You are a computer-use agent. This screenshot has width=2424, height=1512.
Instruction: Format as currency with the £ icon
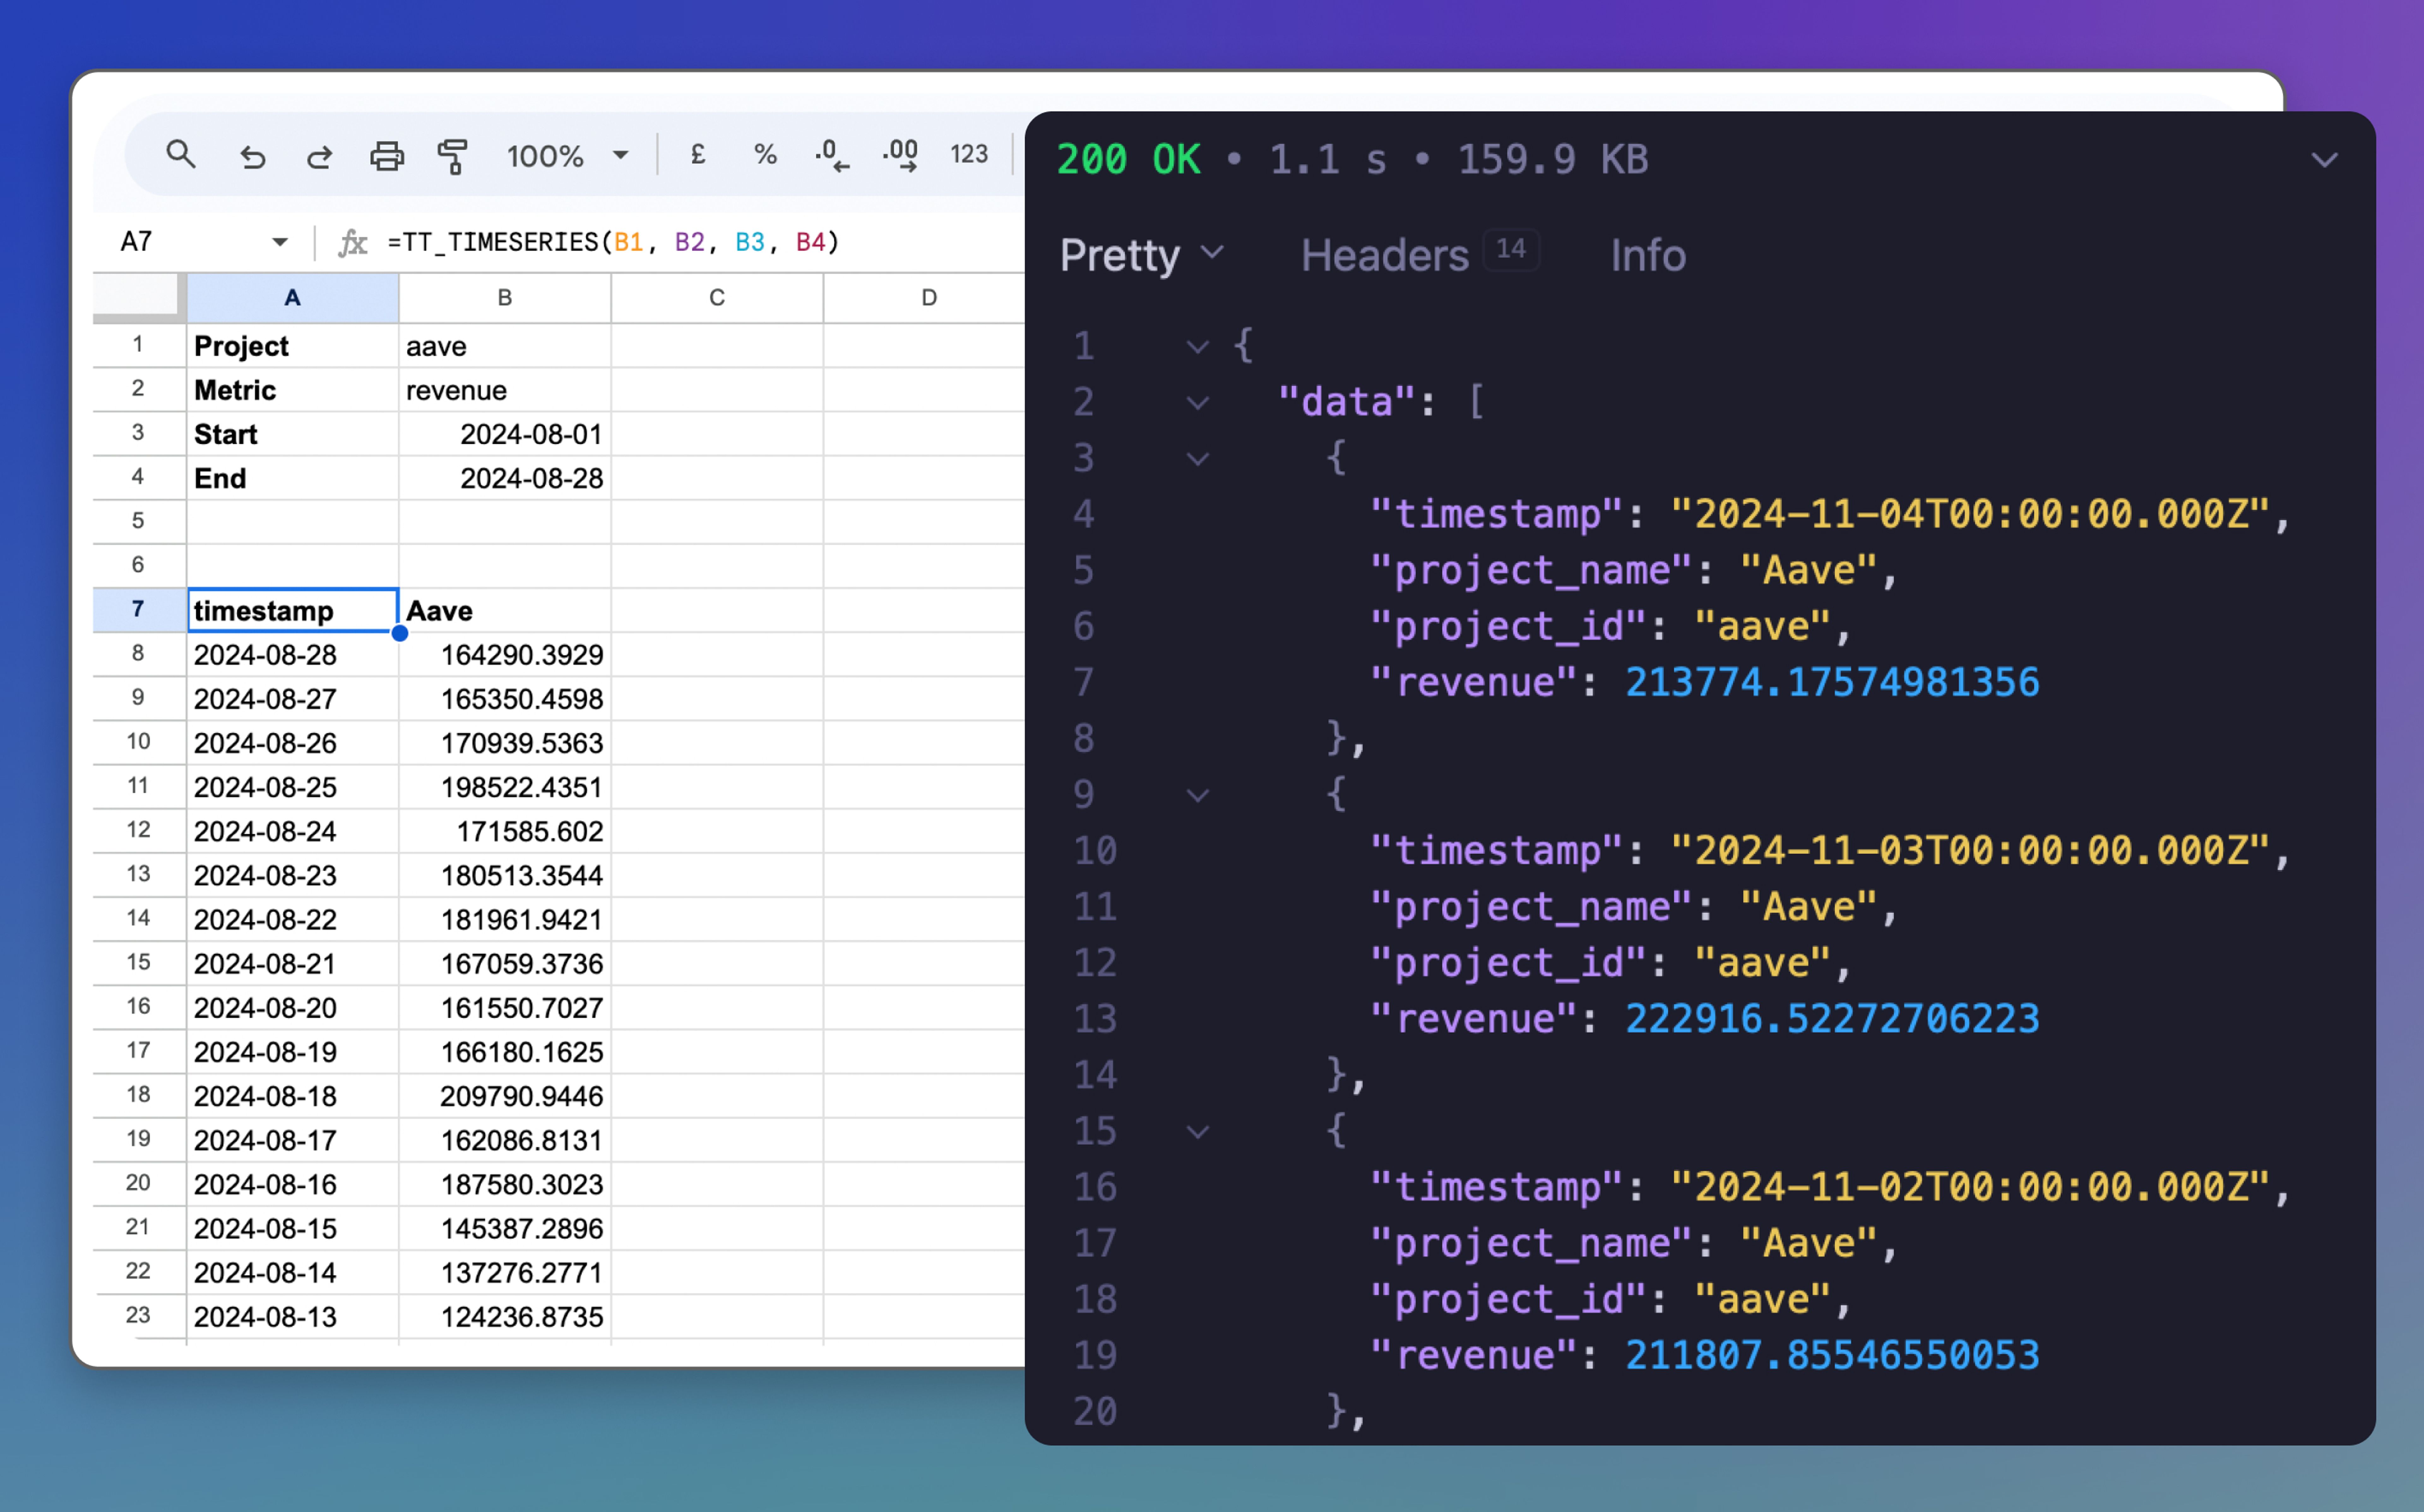(698, 154)
